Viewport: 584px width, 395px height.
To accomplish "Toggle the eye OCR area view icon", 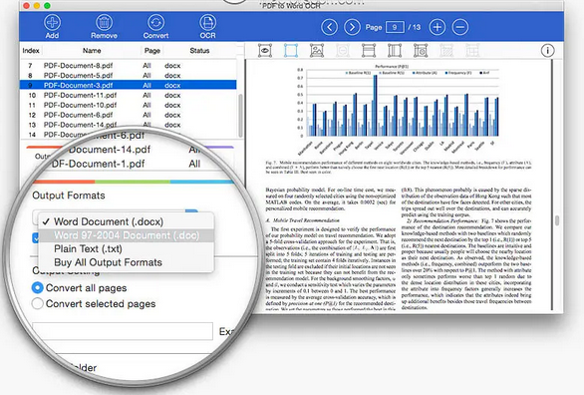I will click(265, 50).
